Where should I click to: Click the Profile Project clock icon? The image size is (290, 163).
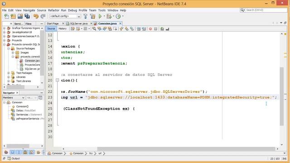118,16
